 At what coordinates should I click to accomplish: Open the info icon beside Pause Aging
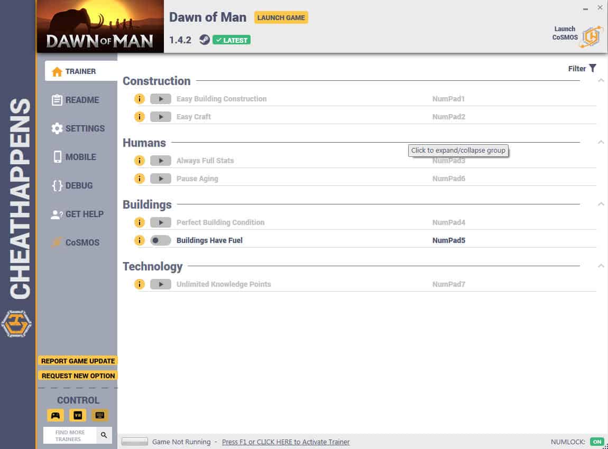tap(139, 179)
